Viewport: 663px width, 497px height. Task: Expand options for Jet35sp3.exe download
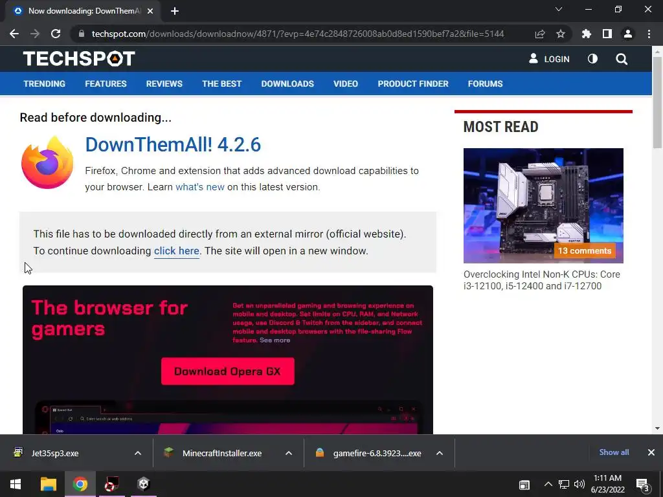[138, 453]
